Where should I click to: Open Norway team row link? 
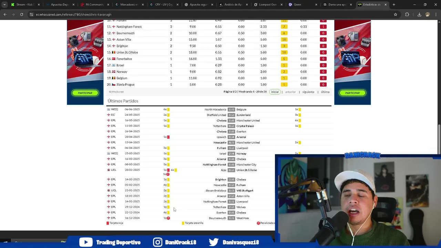(122, 72)
